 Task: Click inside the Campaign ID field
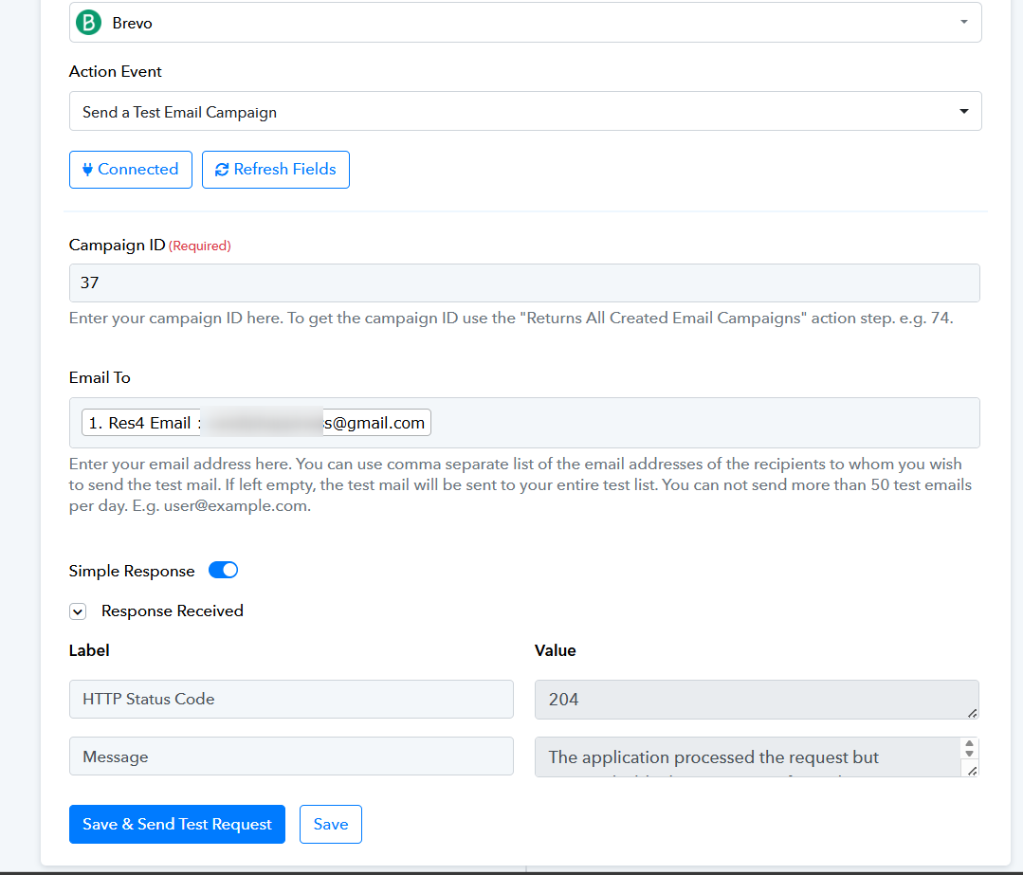pos(524,283)
